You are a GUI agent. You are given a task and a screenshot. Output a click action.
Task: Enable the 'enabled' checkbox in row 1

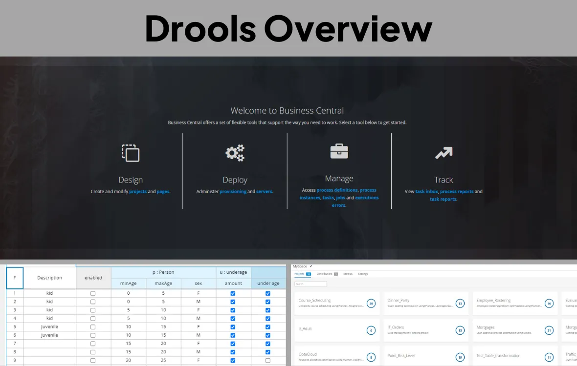[x=93, y=293]
